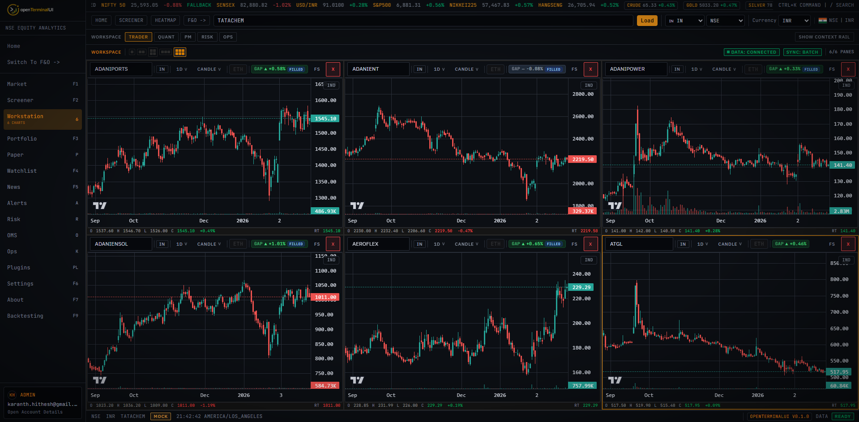Select the four-pane grid layout icon
The height and width of the screenshot is (422, 859).
point(153,52)
